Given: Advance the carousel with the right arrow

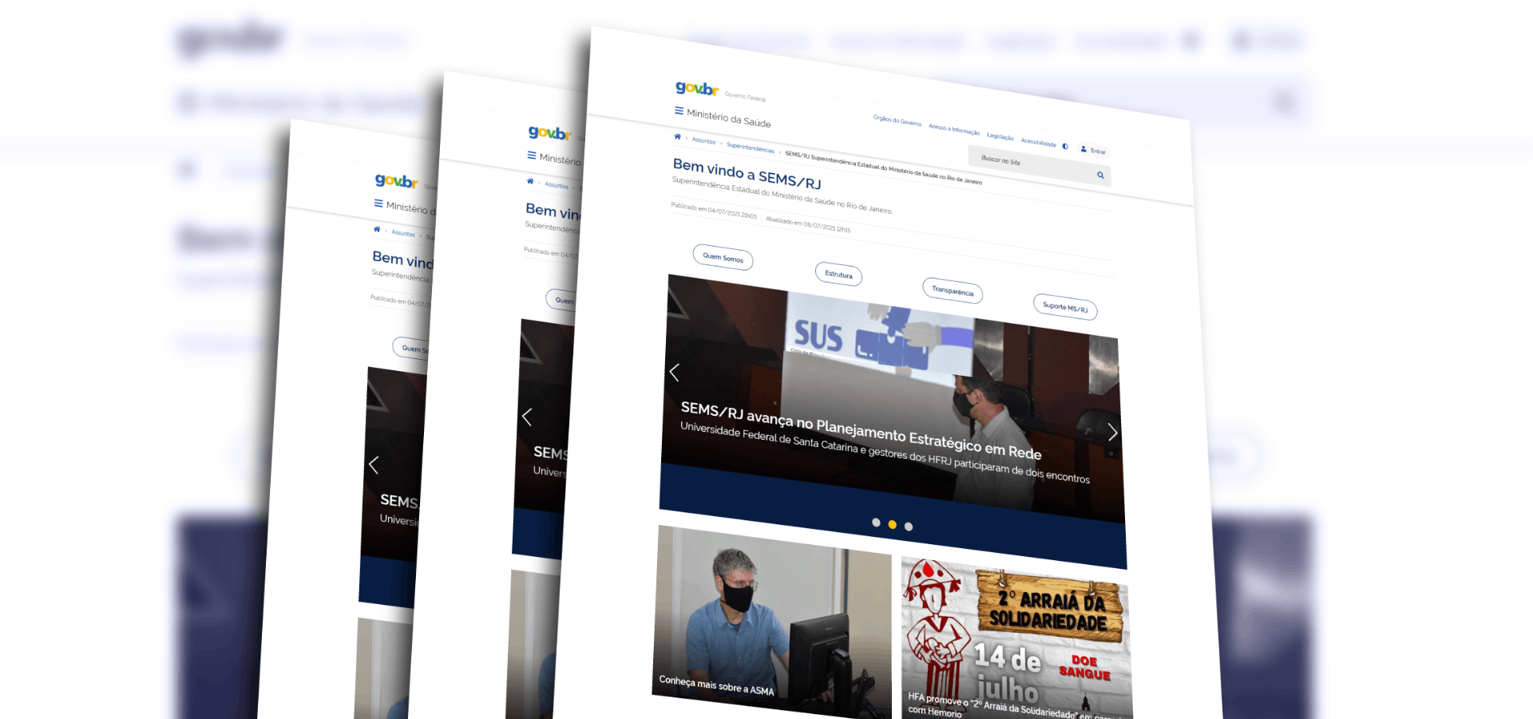Looking at the screenshot, I should pos(1112,432).
